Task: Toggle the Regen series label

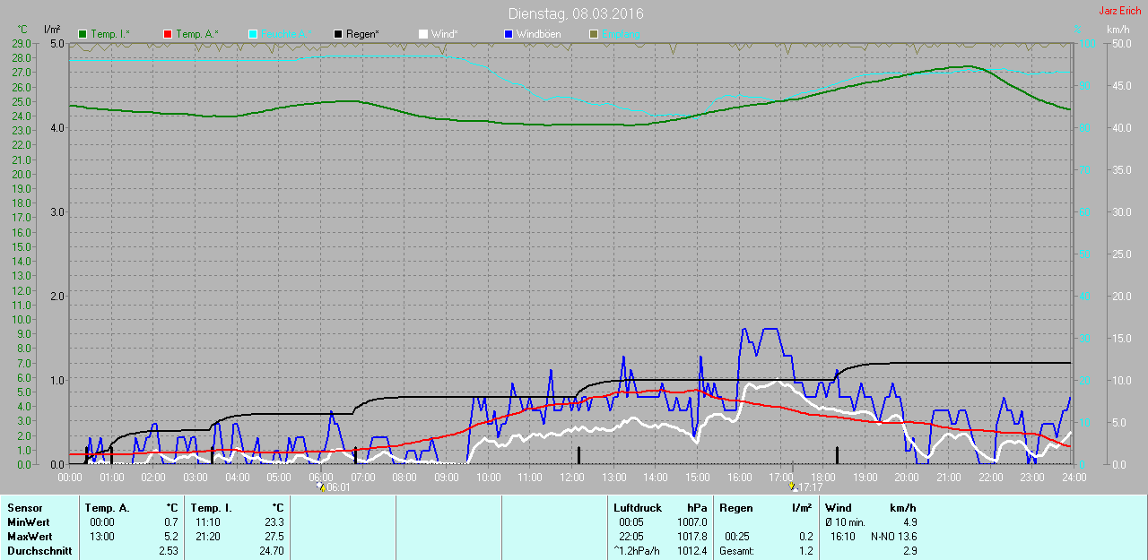Action: point(362,34)
